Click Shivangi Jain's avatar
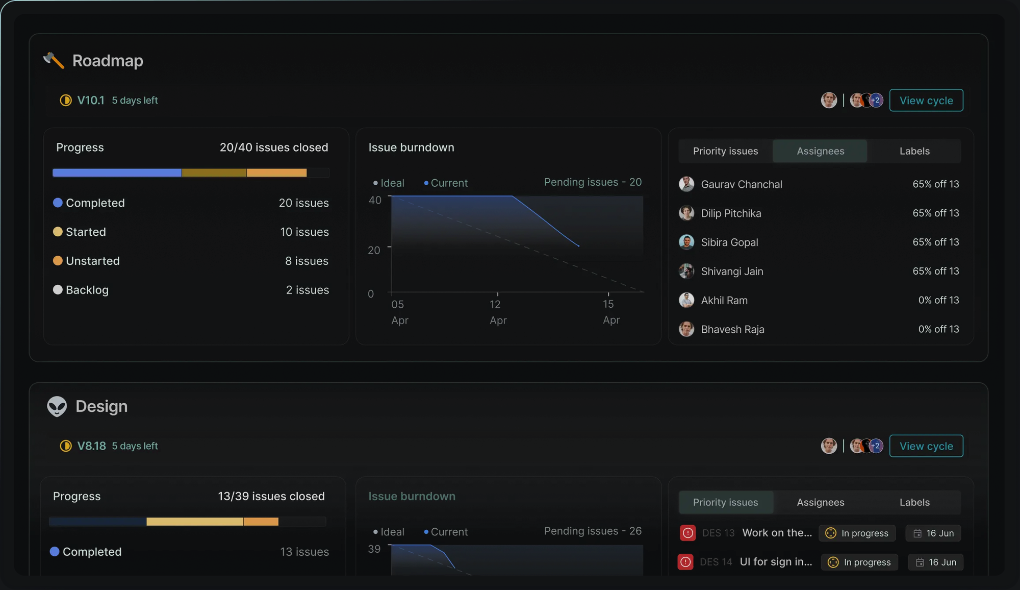Image resolution: width=1020 pixels, height=590 pixels. tap(686, 271)
